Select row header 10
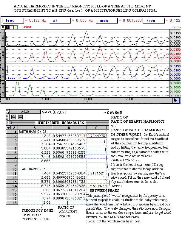The image size is (182, 234). (x=12, y=169)
